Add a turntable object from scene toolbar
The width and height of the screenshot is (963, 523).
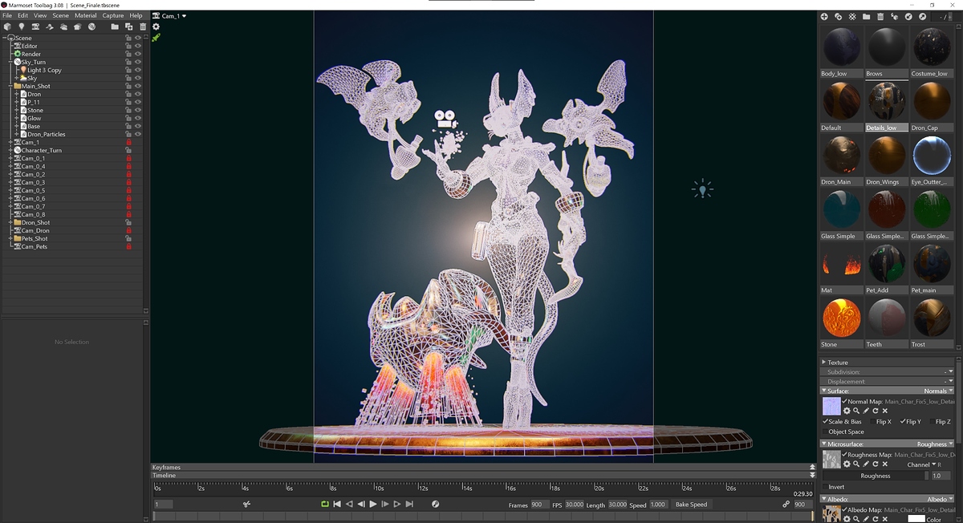(x=91, y=26)
